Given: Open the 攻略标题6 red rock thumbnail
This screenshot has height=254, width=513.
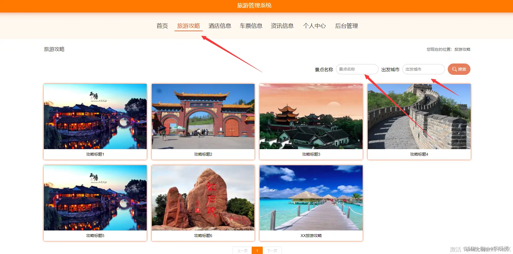Looking at the screenshot, I should (x=203, y=198).
